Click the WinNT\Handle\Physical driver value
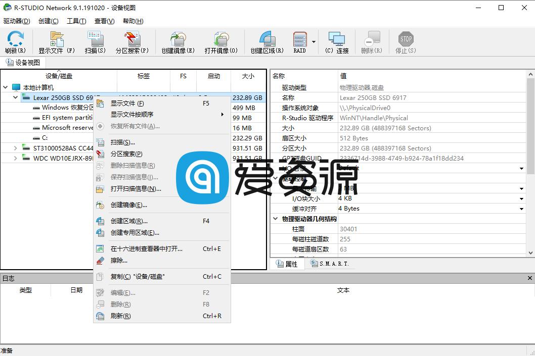Image resolution: width=535 pixels, height=356 pixels. point(374,118)
